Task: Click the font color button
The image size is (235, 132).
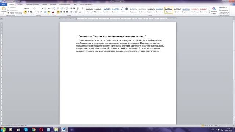Action: [x=53, y=12]
